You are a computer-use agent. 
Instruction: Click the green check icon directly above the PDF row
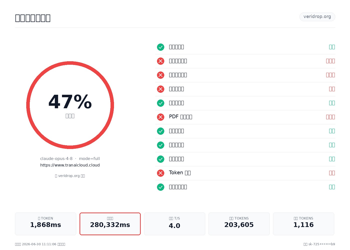(x=160, y=103)
